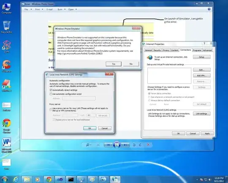Click the Add VPN... button
The image size is (228, 183).
pos(202,75)
